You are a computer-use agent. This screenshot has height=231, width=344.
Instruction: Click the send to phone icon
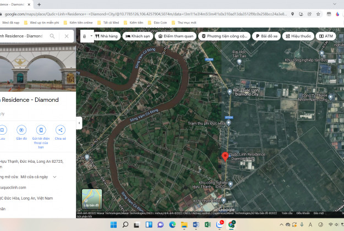41,130
